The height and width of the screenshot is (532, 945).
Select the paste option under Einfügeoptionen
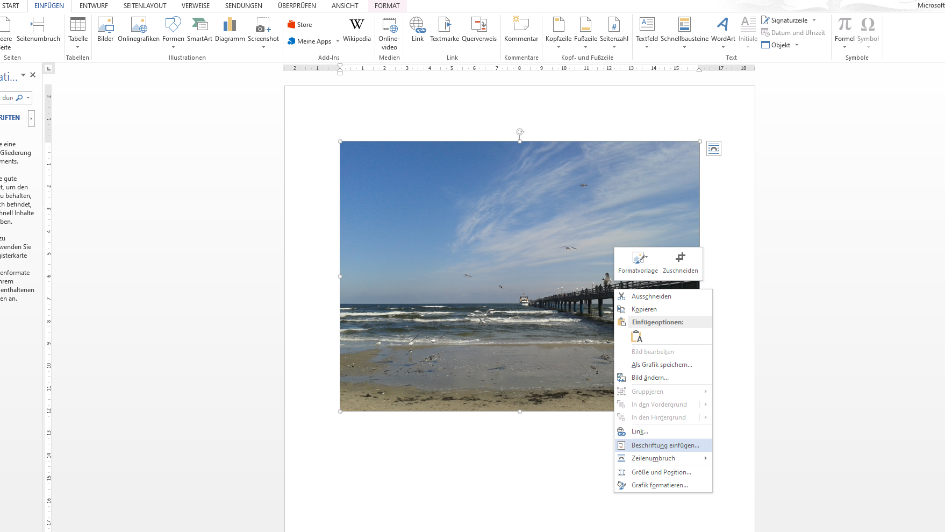pyautogui.click(x=636, y=336)
